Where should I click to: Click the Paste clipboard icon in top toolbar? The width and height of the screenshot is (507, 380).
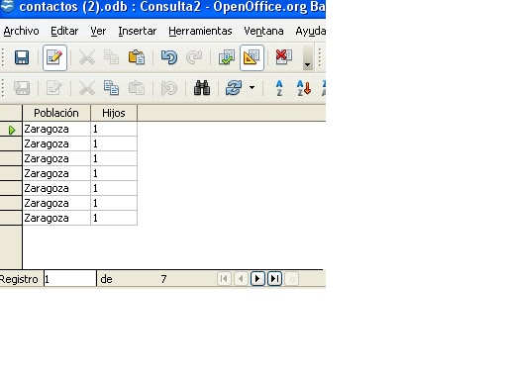coord(137,57)
